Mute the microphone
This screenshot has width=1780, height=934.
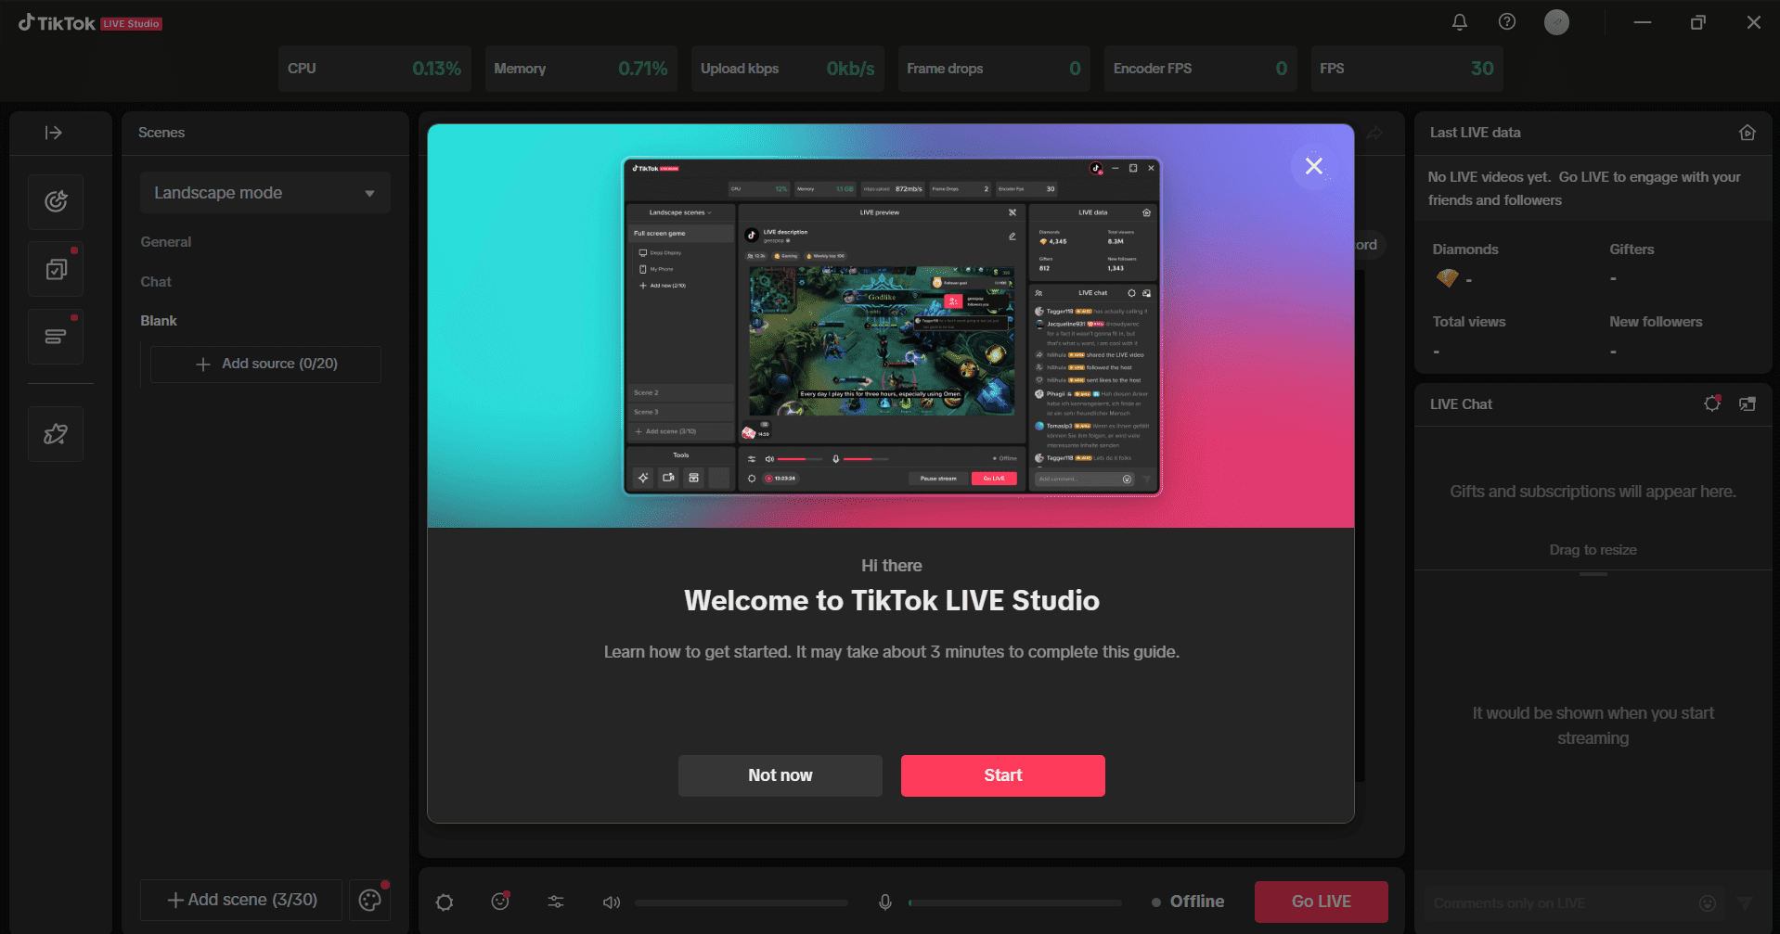coord(884,902)
